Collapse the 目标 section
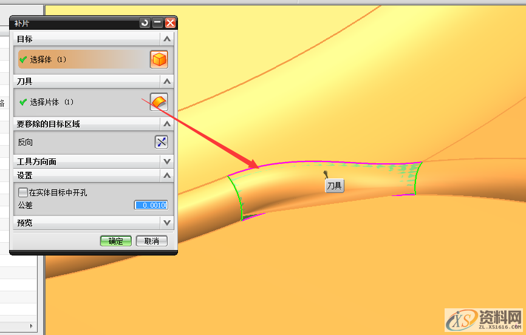526x335 pixels. click(x=167, y=39)
